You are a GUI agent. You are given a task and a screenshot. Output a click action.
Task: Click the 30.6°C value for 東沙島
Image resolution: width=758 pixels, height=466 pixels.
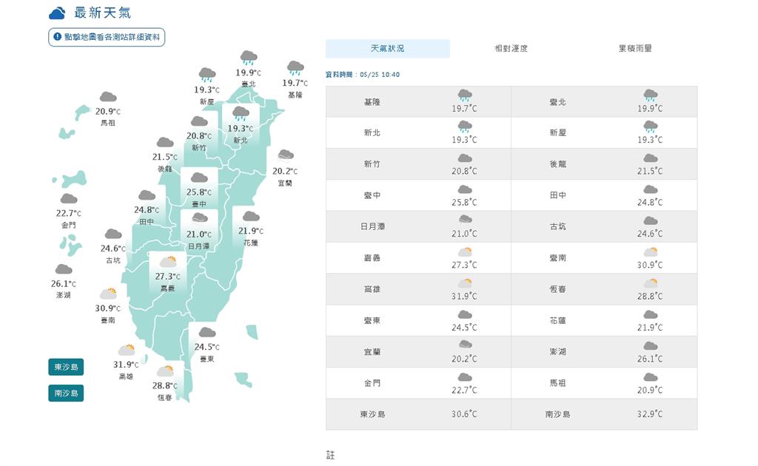pos(464,414)
